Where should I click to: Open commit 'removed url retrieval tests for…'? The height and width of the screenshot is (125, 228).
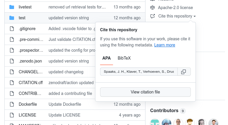click(x=77, y=7)
